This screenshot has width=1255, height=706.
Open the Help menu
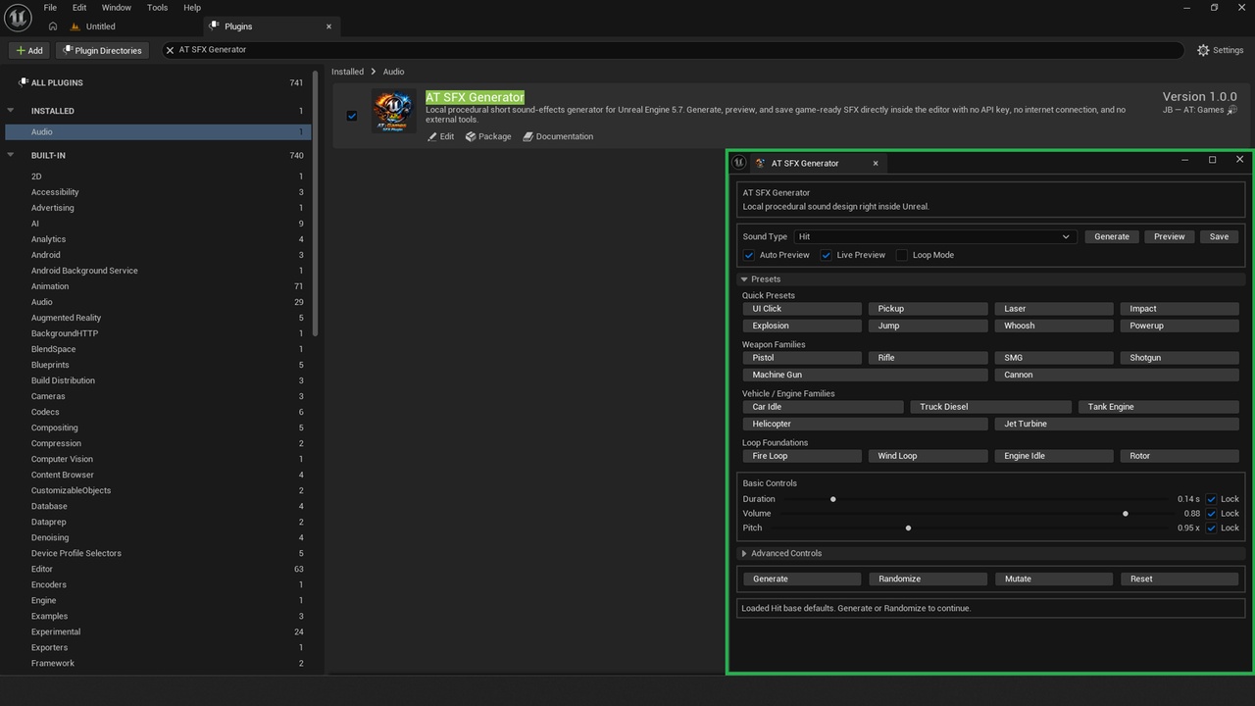192,8
